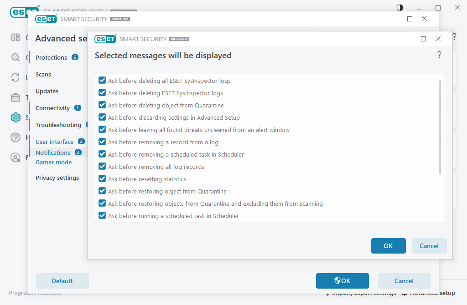The width and height of the screenshot is (467, 305).
Task: Open the ESET account user icon
Action: point(16,157)
